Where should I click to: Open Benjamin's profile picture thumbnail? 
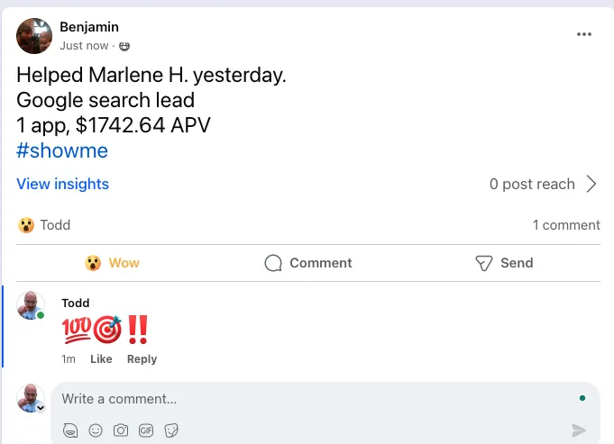[33, 35]
